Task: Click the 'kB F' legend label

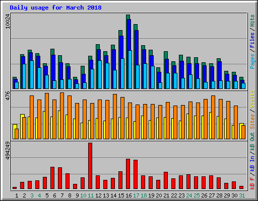Action: (x=252, y=183)
